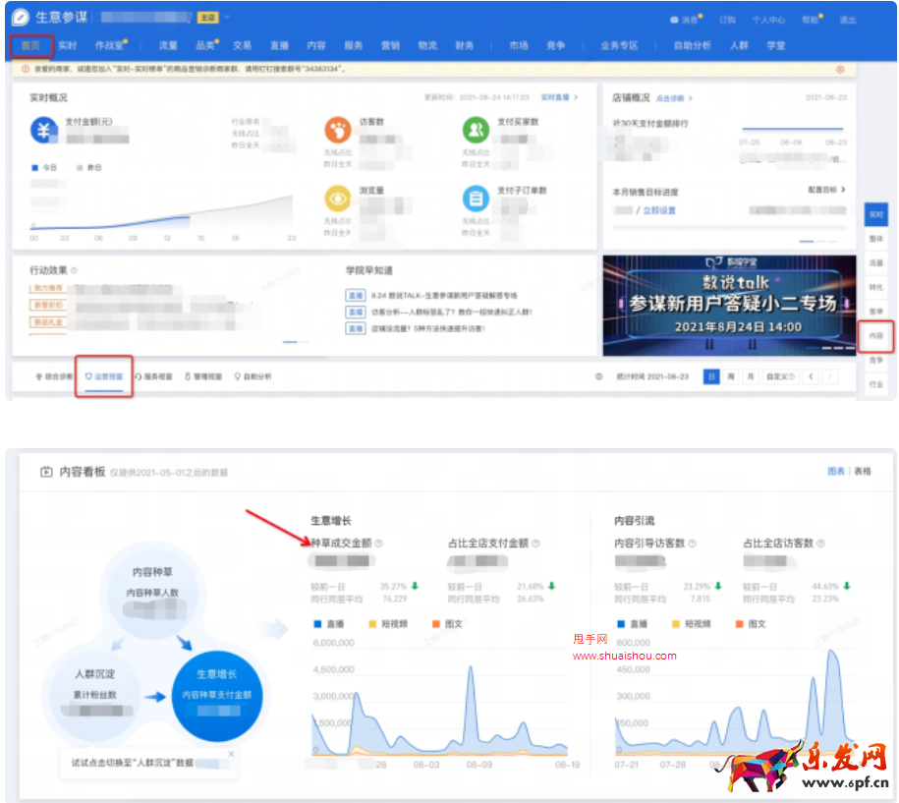This screenshot has height=803, width=899.
Task: Click help icon beside 种草成交金额
Action: point(379,544)
